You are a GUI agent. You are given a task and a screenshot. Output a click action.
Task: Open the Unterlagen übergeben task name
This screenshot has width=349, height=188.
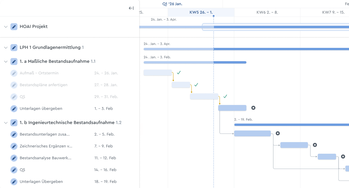point(41,109)
